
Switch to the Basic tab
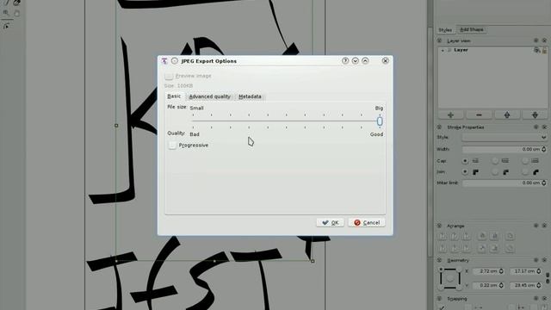pos(174,96)
